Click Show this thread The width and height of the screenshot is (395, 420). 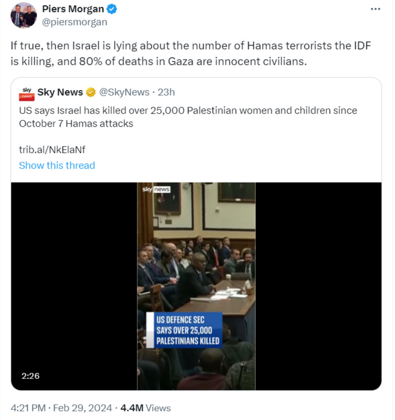coord(57,165)
